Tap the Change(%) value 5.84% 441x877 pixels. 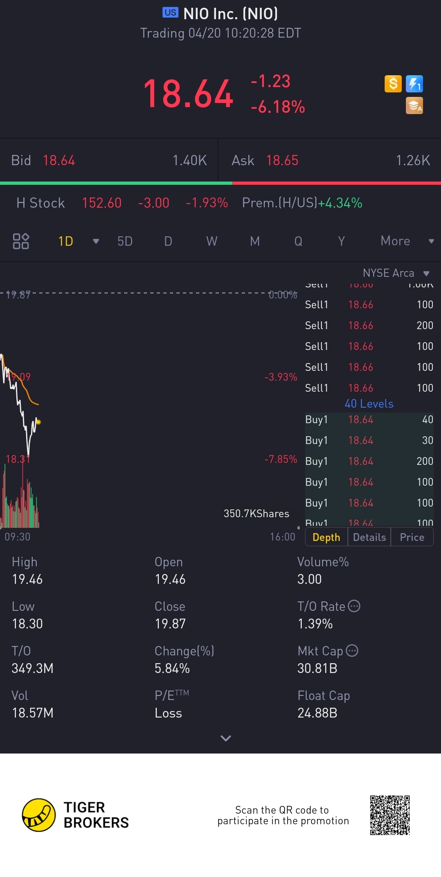coord(172,668)
